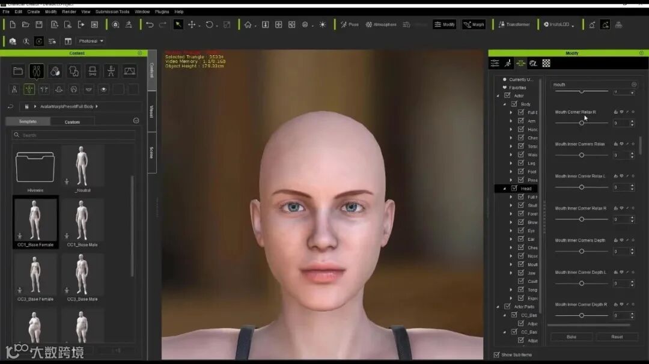The height and width of the screenshot is (364, 649).
Task: Click the Redo arrow
Action: pos(163,25)
